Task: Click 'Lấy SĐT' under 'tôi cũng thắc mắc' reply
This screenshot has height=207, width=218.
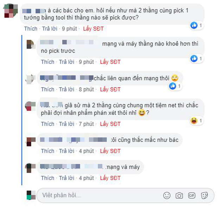Action: coord(110,151)
